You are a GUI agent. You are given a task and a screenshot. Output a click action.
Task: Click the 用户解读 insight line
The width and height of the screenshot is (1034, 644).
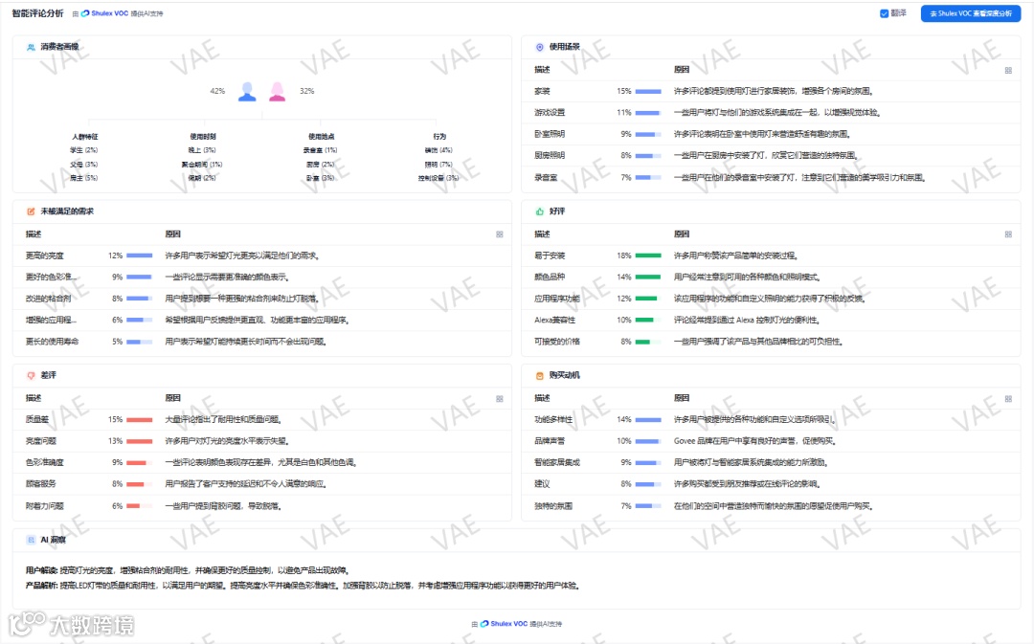188,571
